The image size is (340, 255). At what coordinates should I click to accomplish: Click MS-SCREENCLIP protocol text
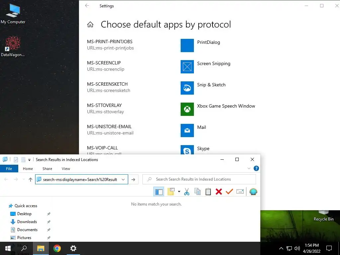coord(104,63)
